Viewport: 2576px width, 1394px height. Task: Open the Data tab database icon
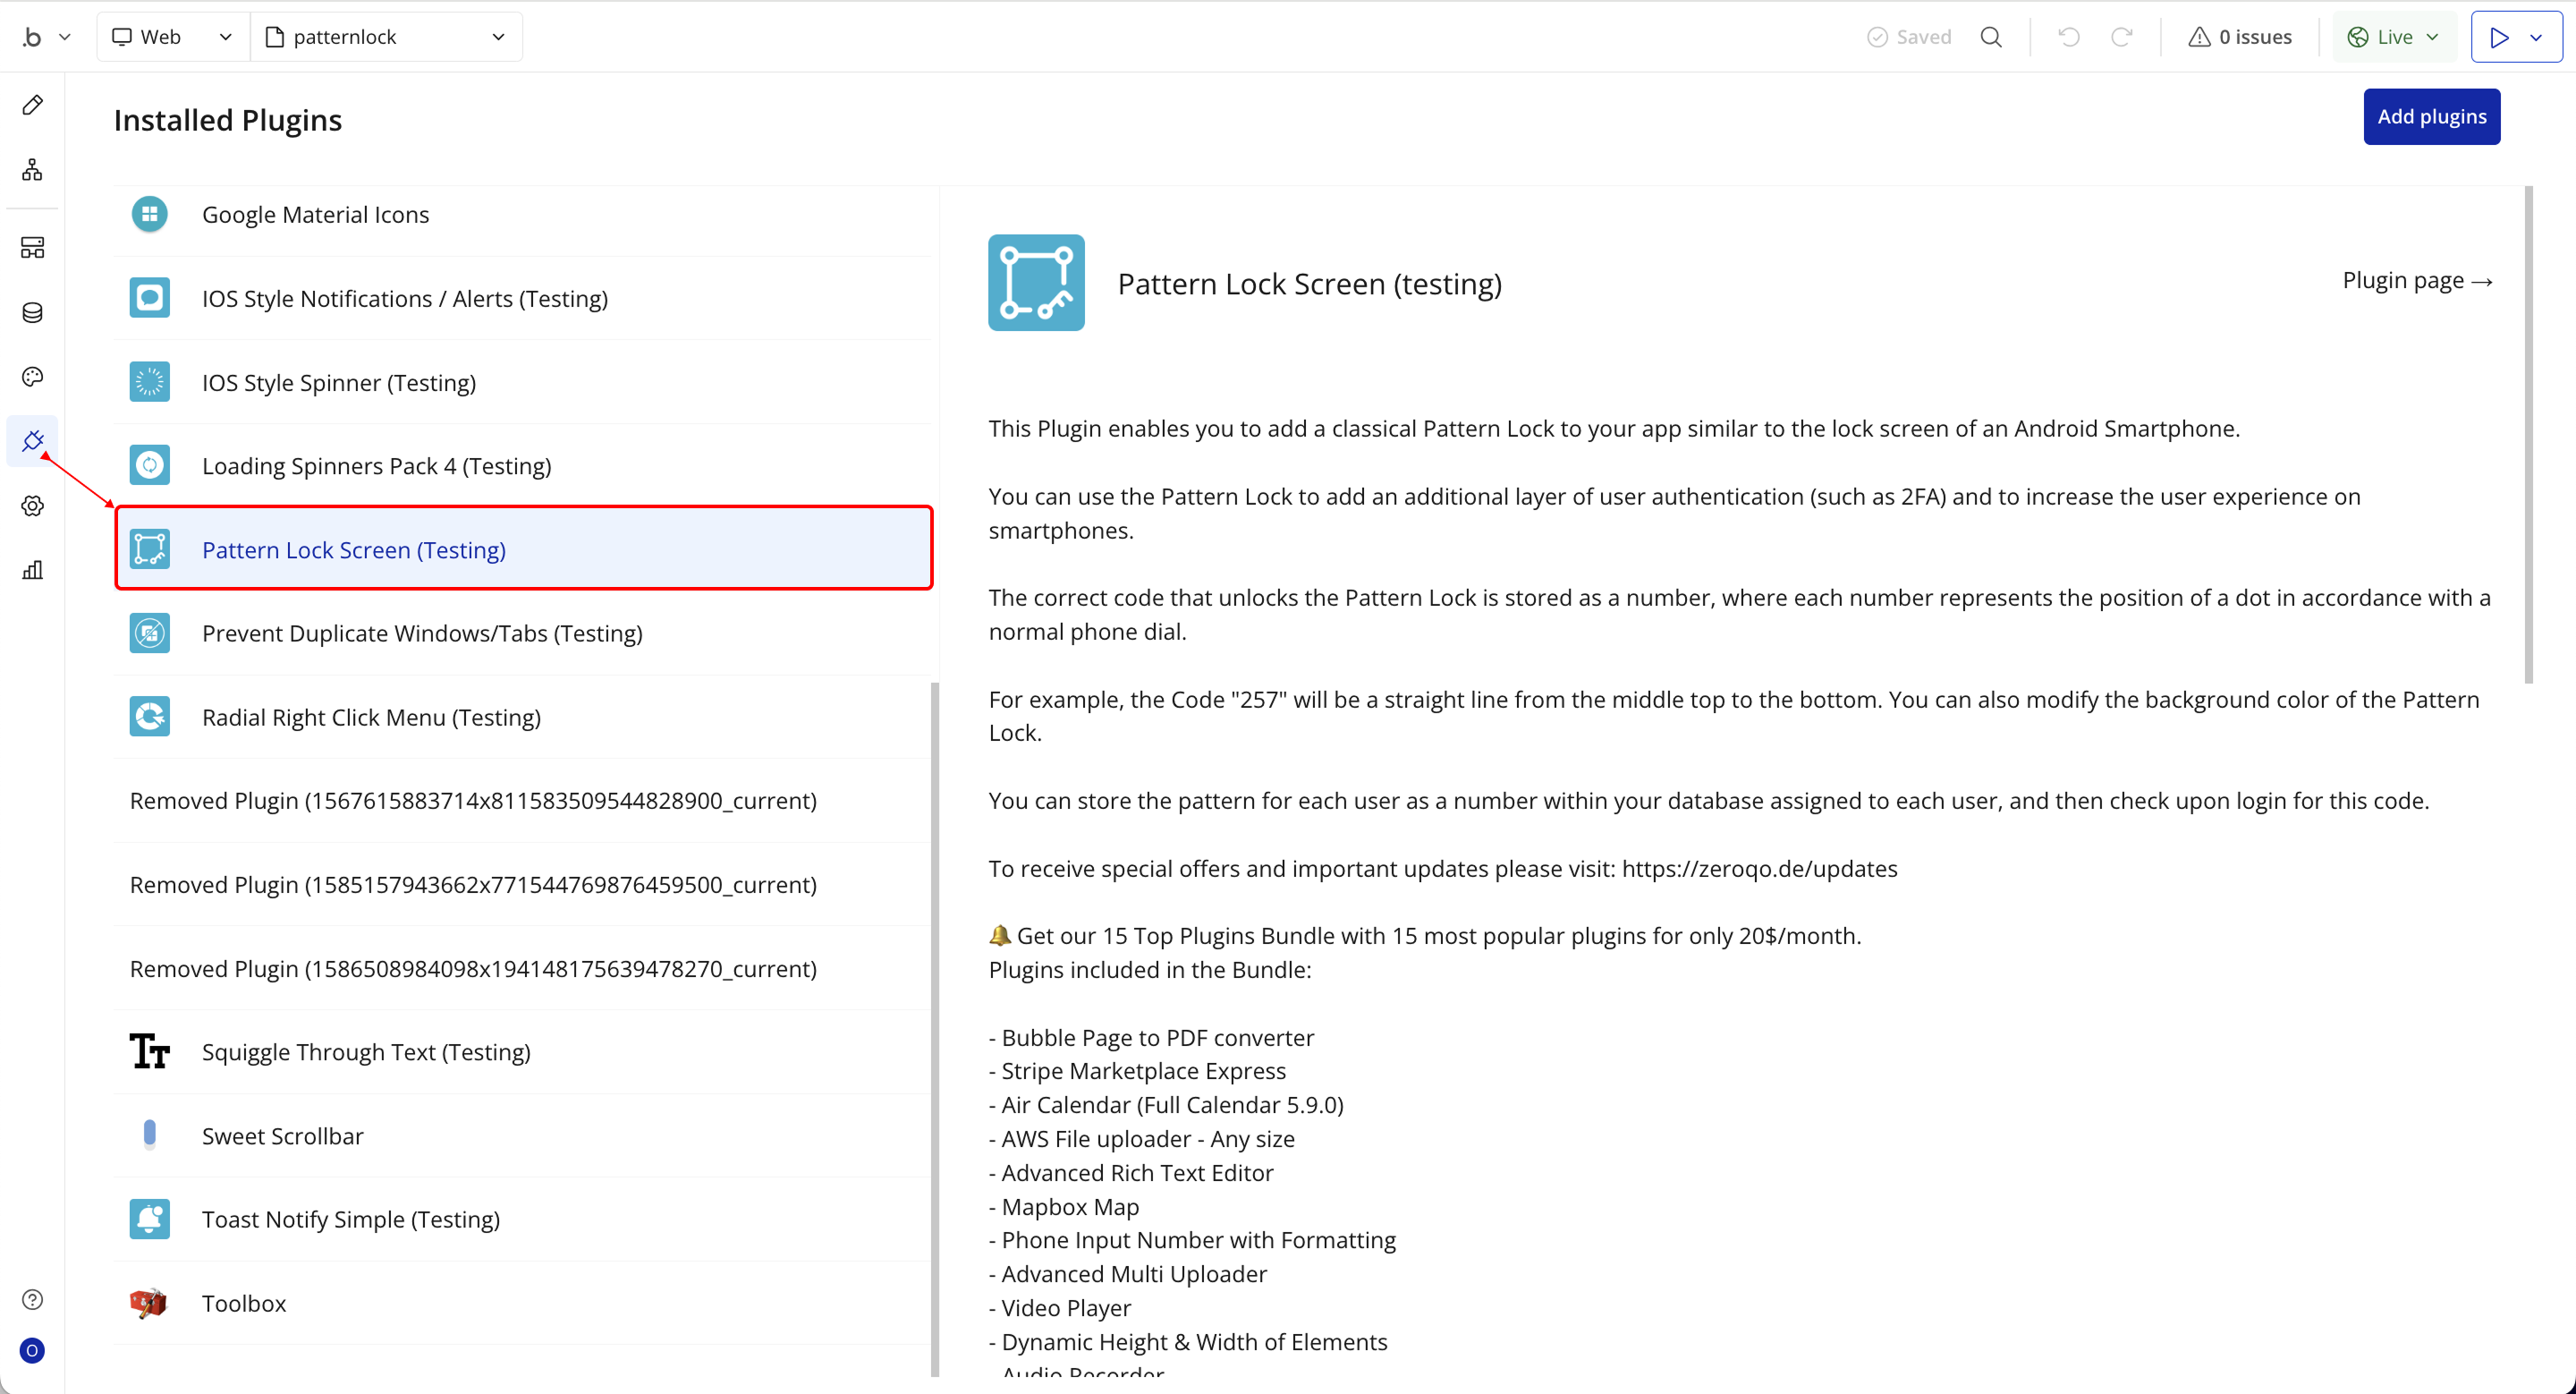click(32, 313)
